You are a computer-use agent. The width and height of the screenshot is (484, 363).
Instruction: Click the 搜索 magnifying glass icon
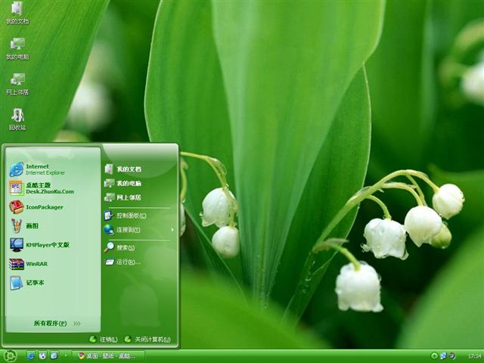pyautogui.click(x=109, y=247)
